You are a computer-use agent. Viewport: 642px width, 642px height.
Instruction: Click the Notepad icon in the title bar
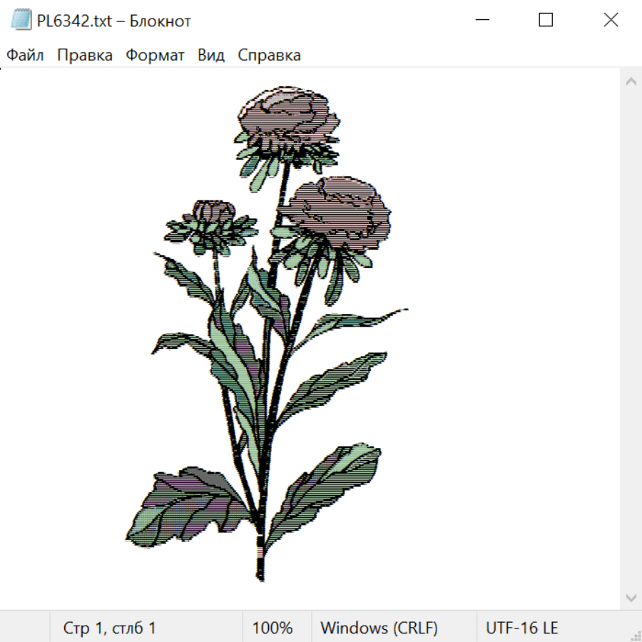[x=21, y=20]
